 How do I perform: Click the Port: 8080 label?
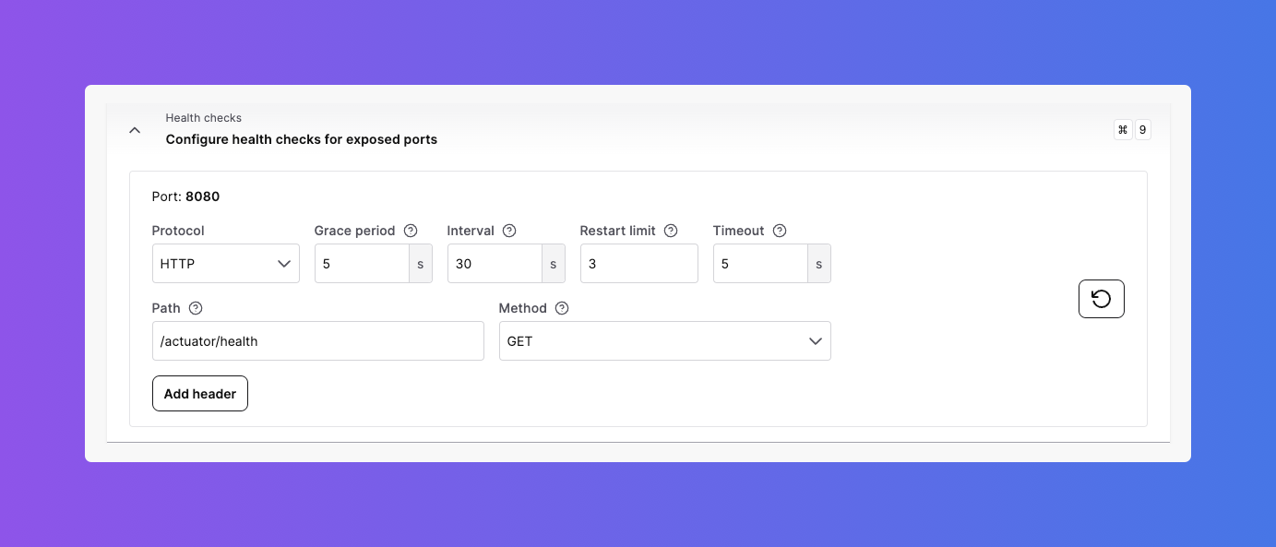(x=185, y=196)
